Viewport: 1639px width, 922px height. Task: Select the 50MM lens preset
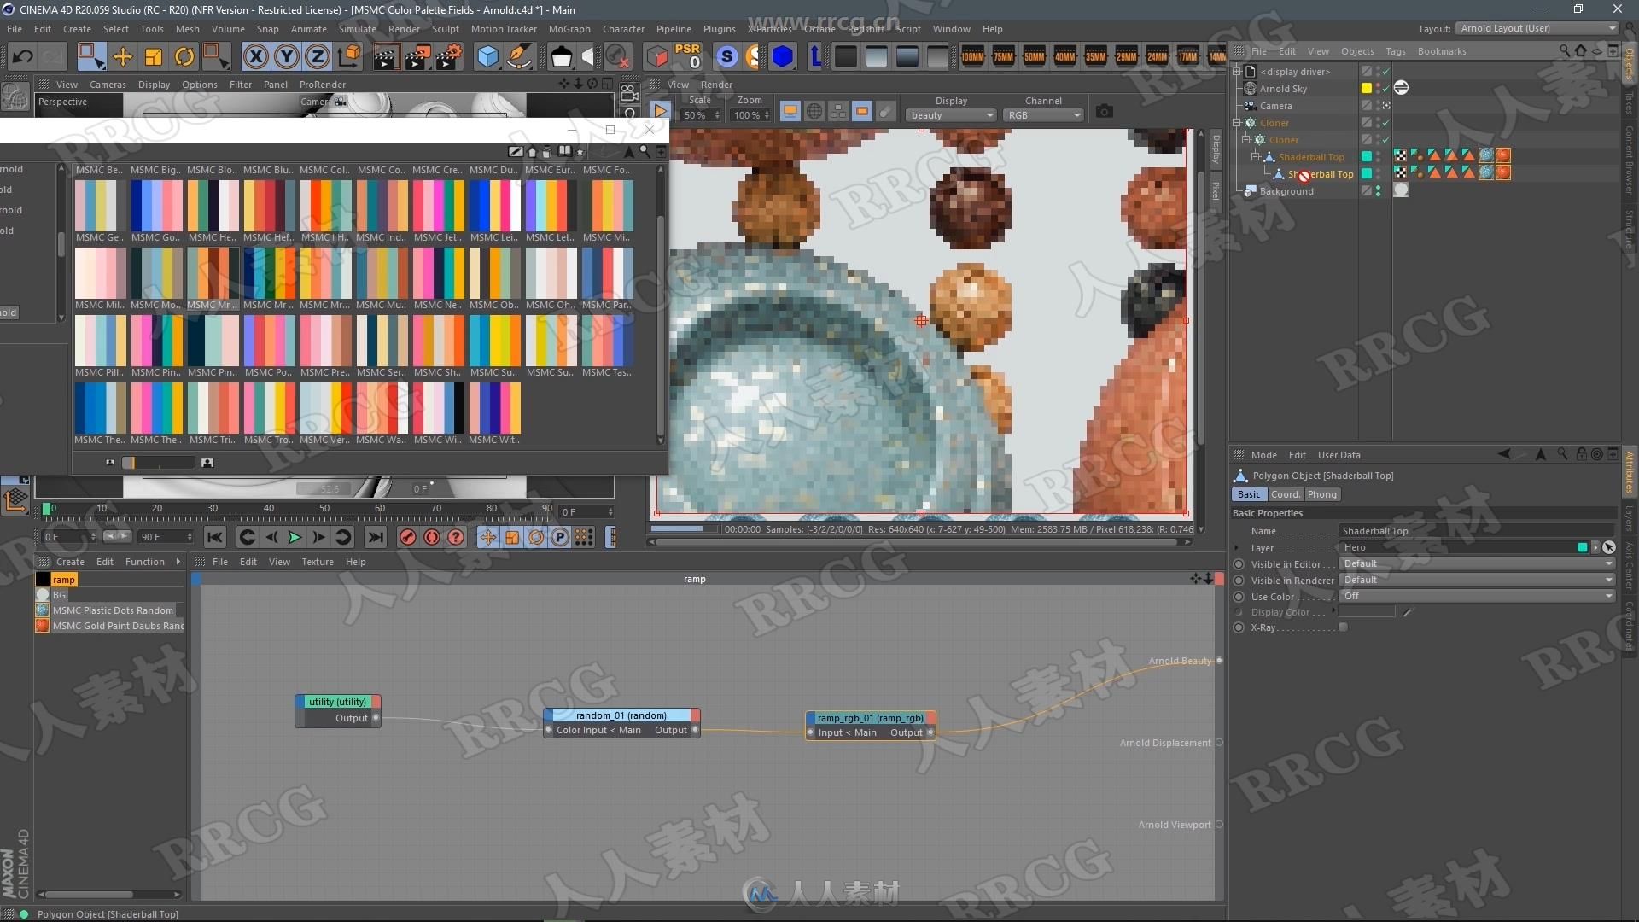point(1035,57)
